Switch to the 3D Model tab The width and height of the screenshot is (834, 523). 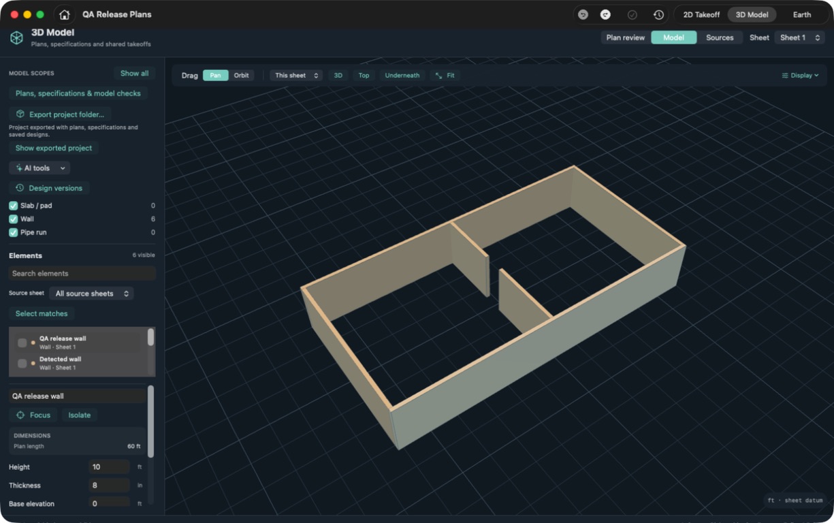752,14
